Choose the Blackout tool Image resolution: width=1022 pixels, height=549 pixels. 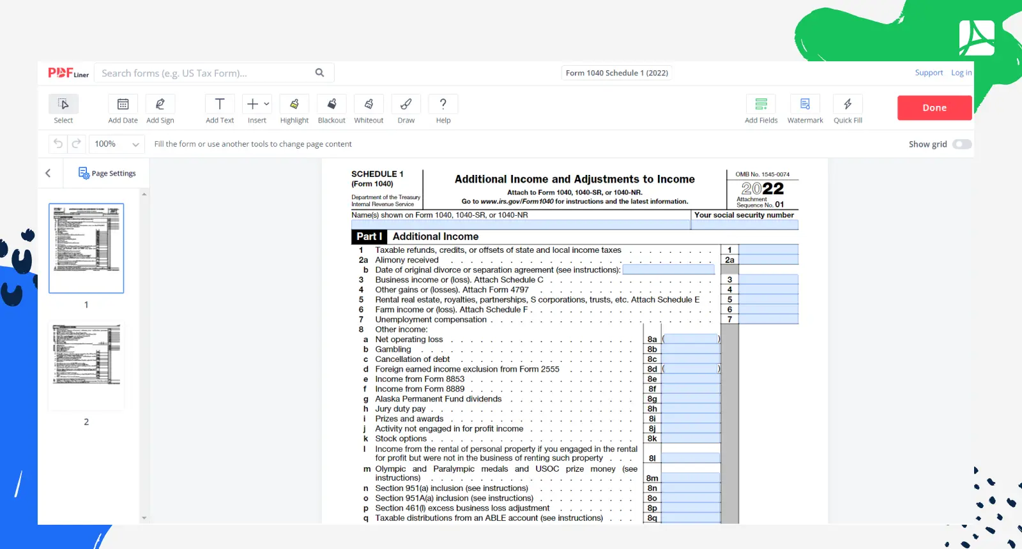pyautogui.click(x=332, y=109)
